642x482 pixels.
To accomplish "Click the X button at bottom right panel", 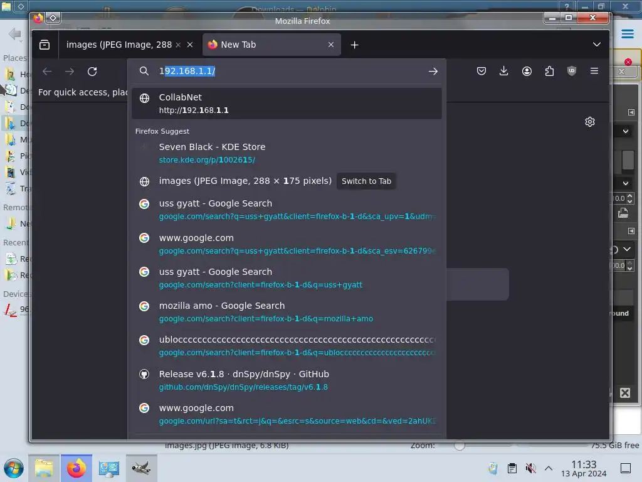I will tap(625, 393).
